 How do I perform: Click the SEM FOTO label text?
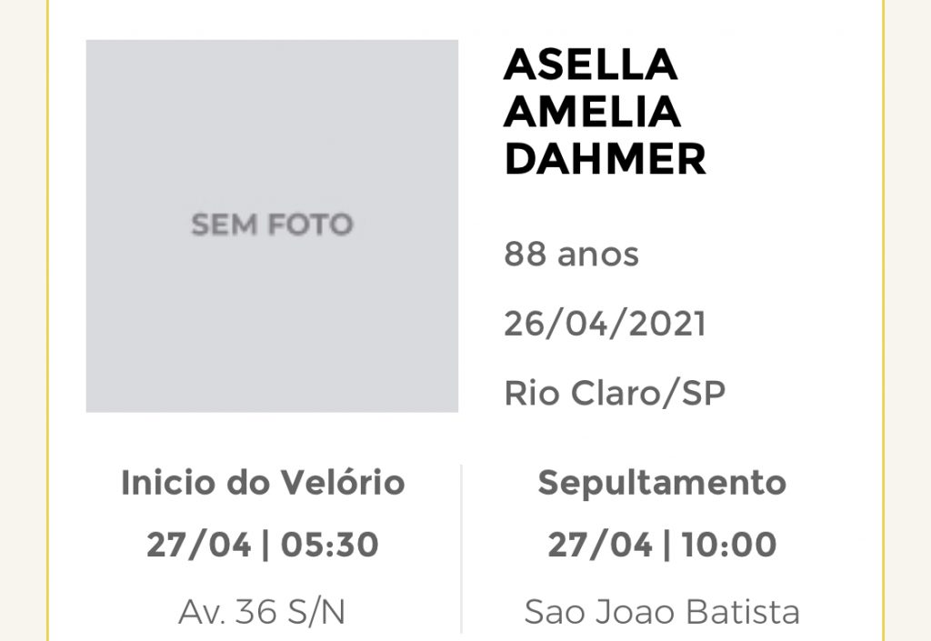point(272,225)
